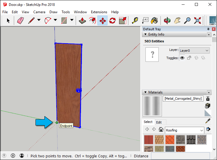Select the Paint Bucket tool
This screenshot has height=160, width=217.
[154, 21]
